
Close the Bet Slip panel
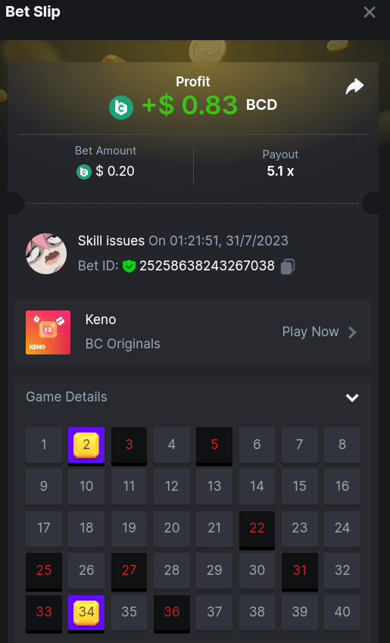click(x=370, y=12)
